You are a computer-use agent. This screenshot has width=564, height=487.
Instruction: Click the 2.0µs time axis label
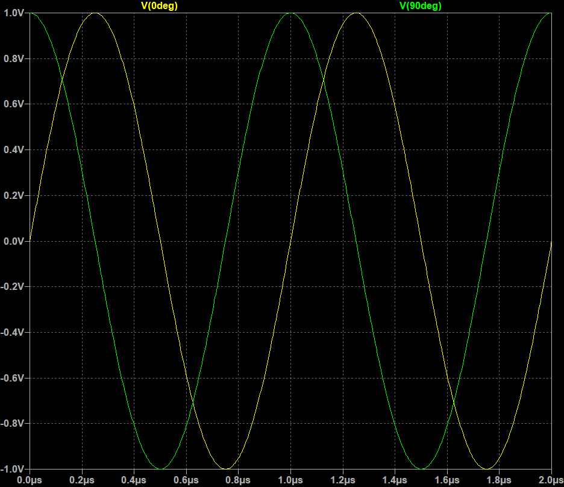(550, 480)
